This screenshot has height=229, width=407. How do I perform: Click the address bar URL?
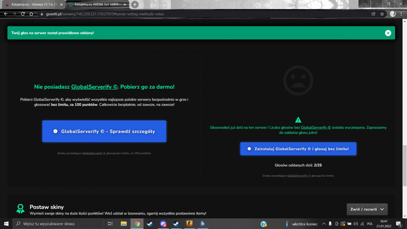coord(105,14)
